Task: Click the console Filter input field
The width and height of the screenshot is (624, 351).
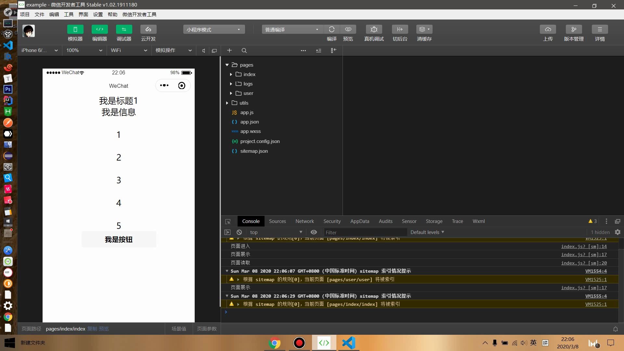Action: click(365, 232)
